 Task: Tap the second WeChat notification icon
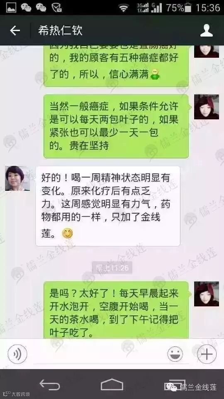41,7
